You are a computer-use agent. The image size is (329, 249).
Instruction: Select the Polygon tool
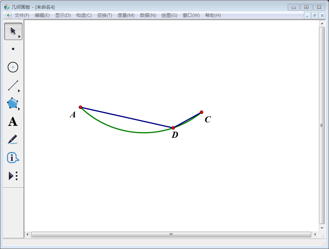pyautogui.click(x=13, y=103)
